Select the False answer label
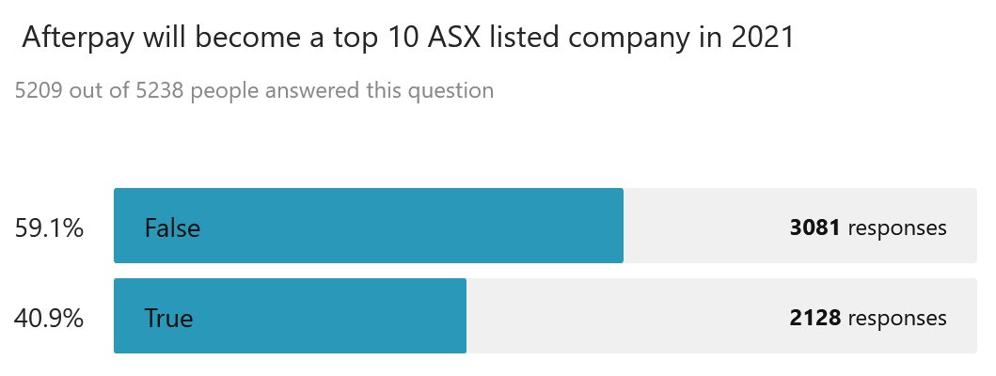Image resolution: width=996 pixels, height=376 pixels. [172, 227]
